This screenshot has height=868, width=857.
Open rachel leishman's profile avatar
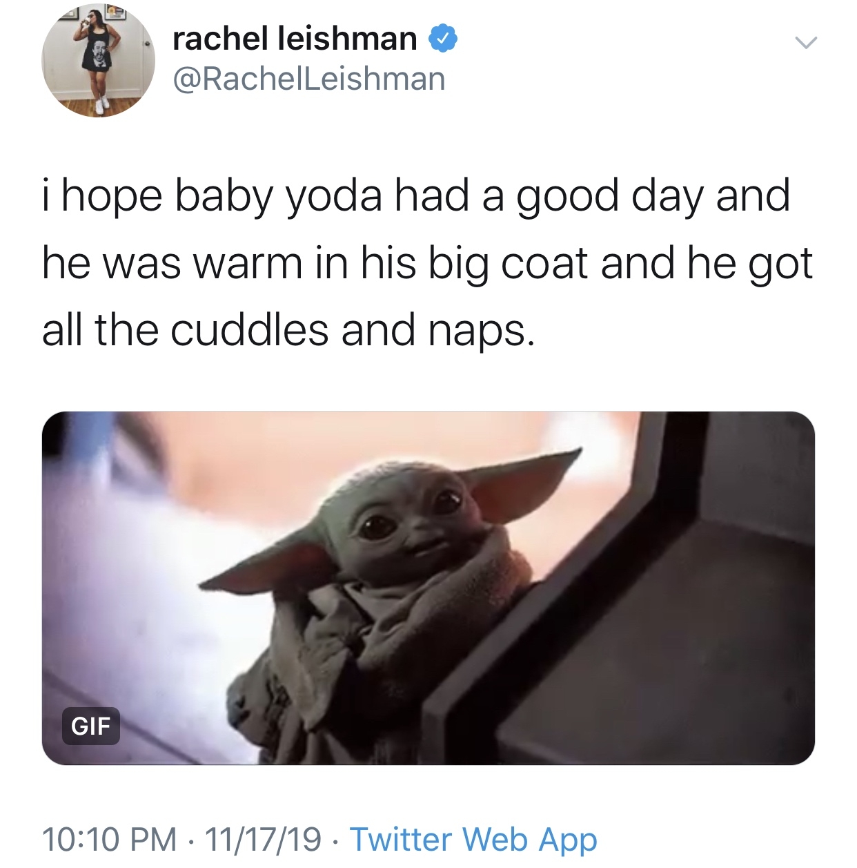coord(95,59)
